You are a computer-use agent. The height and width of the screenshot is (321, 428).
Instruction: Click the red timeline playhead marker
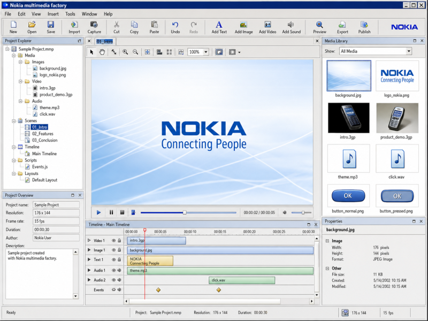pyautogui.click(x=144, y=230)
